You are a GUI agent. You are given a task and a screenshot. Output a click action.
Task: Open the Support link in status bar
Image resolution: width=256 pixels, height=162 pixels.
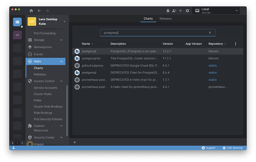208,148
